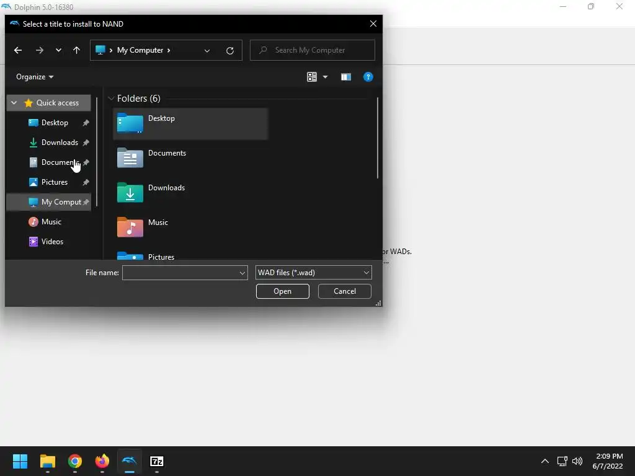635x476 pixels.
Task: Click the File name input box
Action: coord(180,273)
